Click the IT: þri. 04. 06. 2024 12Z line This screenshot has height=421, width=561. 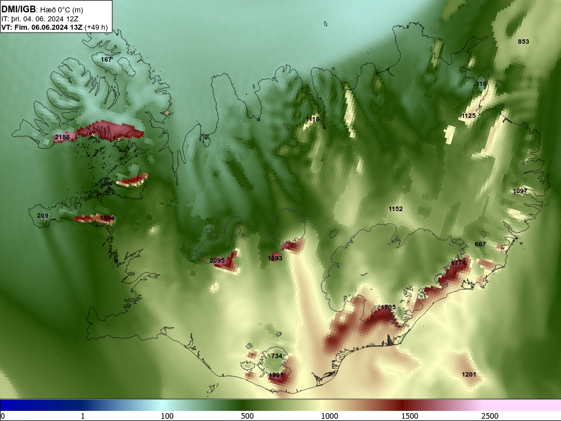(x=40, y=19)
